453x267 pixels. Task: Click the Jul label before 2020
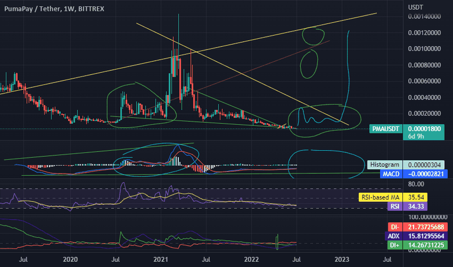click(23, 259)
